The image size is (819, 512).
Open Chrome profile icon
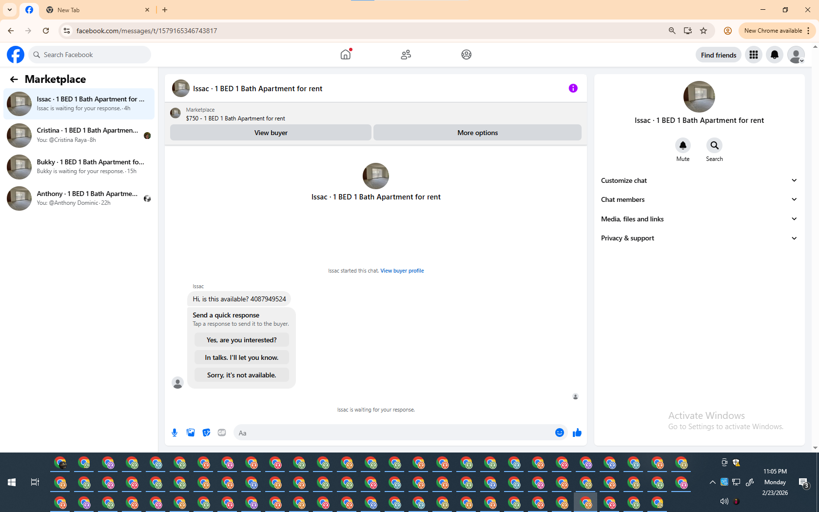pyautogui.click(x=728, y=31)
